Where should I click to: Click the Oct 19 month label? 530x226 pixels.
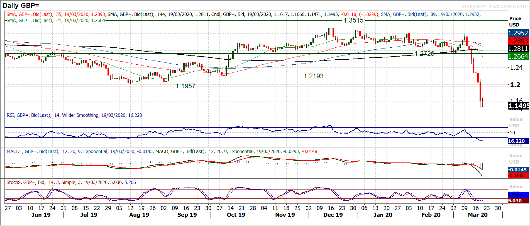point(236,215)
